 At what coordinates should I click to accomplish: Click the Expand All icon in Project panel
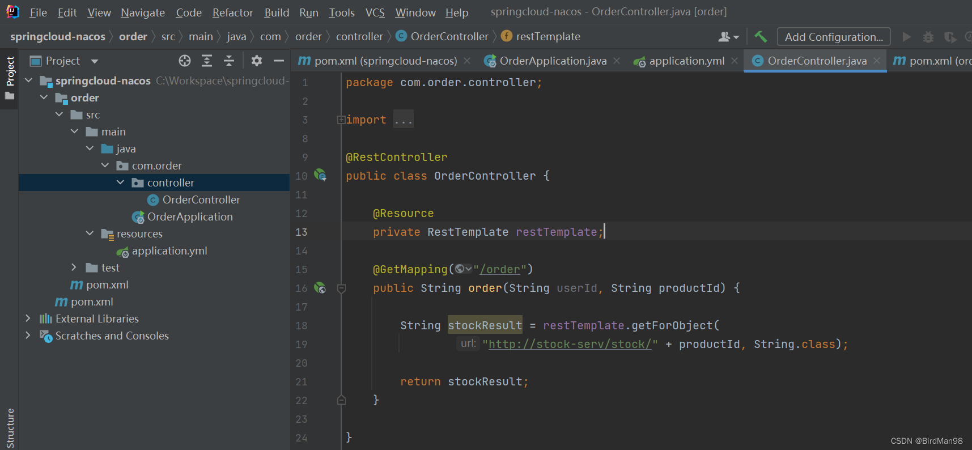pyautogui.click(x=207, y=61)
